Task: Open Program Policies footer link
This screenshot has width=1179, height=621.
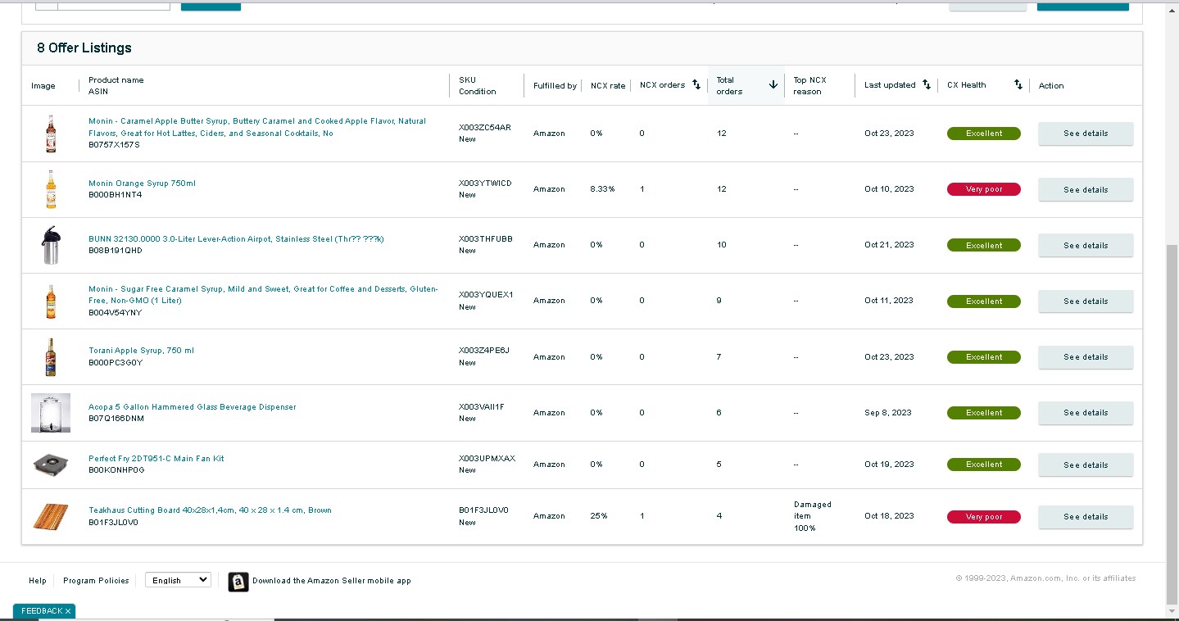Action: 96,581
